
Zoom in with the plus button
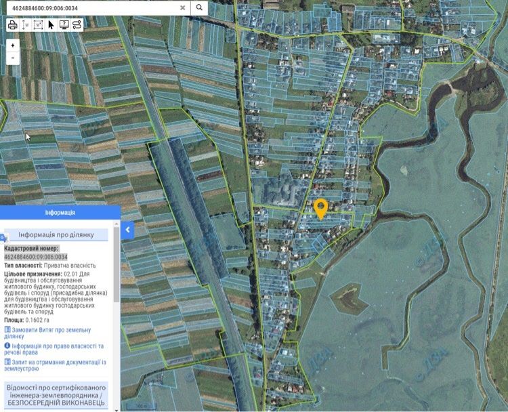pyautogui.click(x=13, y=45)
